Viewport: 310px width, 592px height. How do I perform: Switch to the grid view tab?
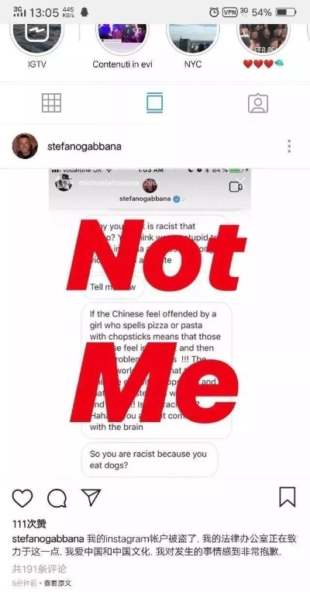click(x=51, y=102)
